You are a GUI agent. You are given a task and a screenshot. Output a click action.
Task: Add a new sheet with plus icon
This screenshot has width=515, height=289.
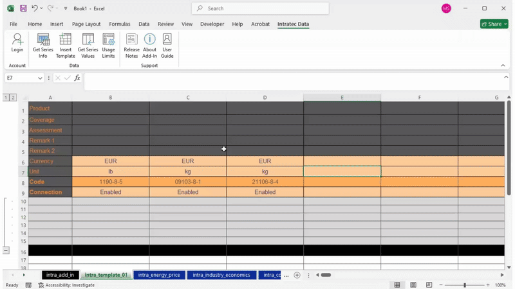click(x=297, y=276)
